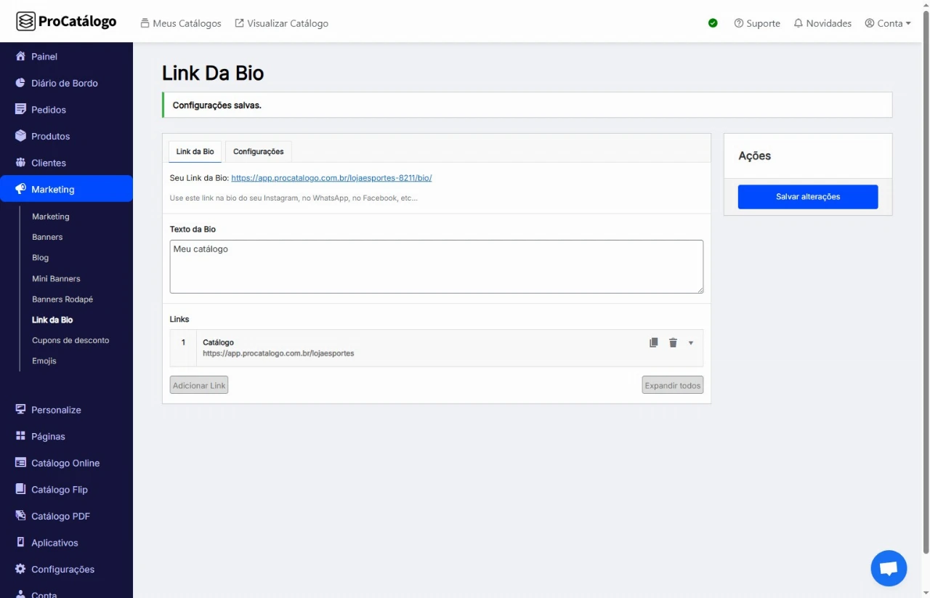
Task: Expand the Catálogo link row arrow
Action: (x=691, y=343)
